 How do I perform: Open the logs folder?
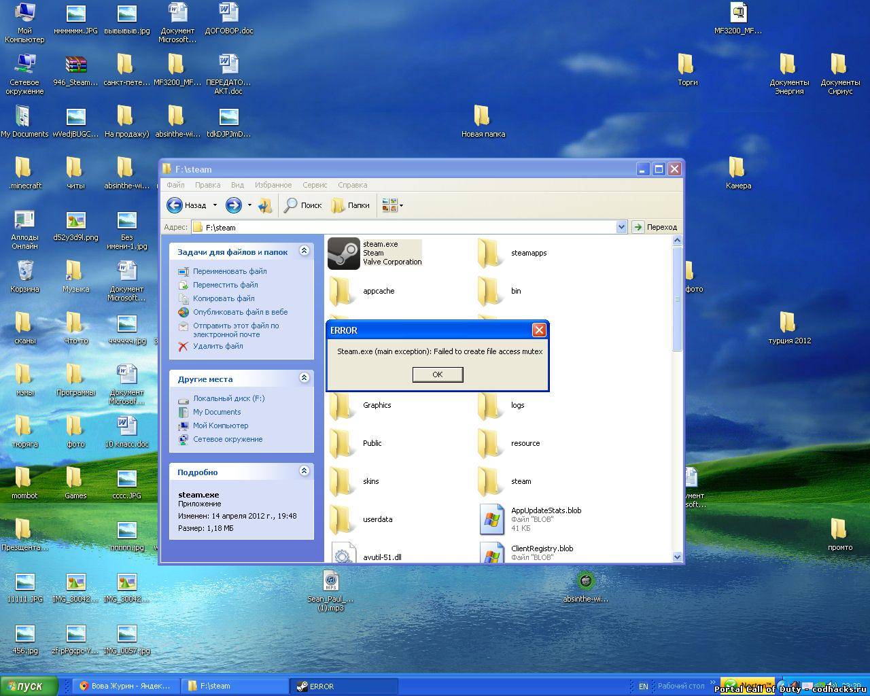tap(489, 406)
